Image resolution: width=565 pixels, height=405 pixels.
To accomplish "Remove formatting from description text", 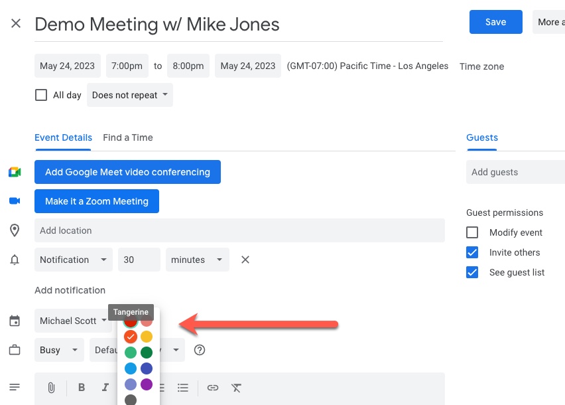I will [236, 388].
